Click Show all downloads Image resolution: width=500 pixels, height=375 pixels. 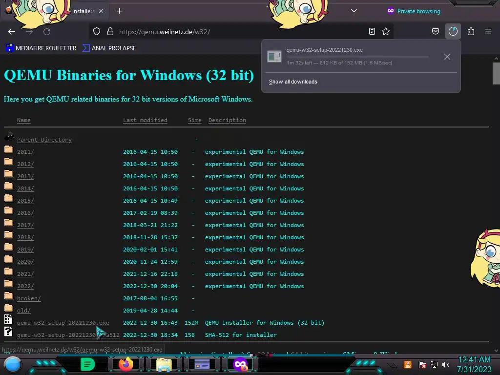(x=293, y=82)
